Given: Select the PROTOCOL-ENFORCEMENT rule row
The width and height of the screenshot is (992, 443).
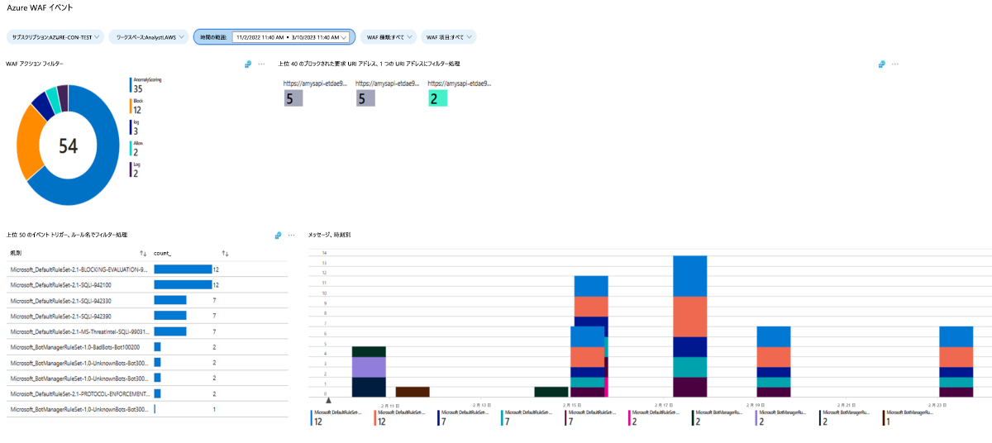Looking at the screenshot, I should pos(147,393).
